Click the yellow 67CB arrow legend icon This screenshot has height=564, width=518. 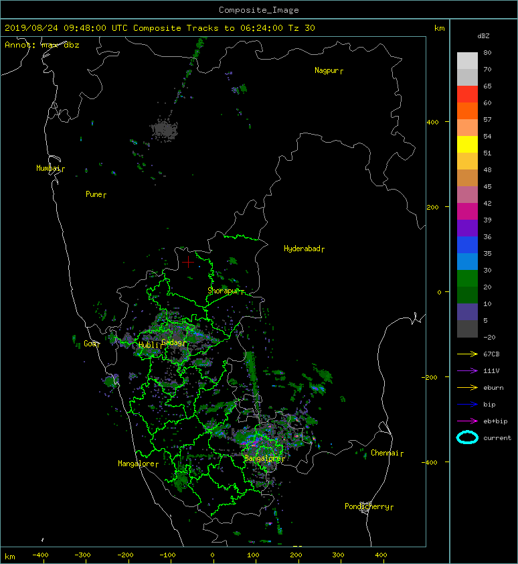point(467,354)
